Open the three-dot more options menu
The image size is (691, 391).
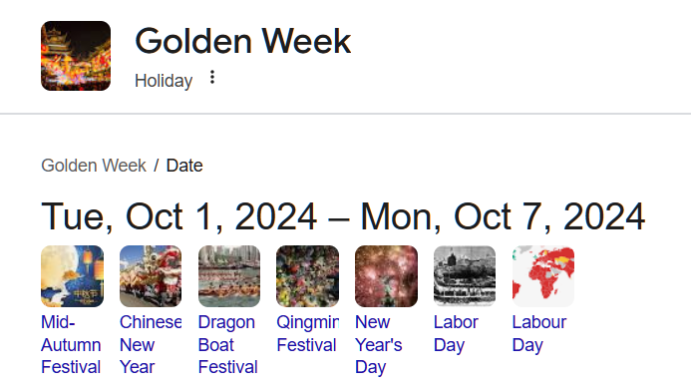pyautogui.click(x=212, y=77)
